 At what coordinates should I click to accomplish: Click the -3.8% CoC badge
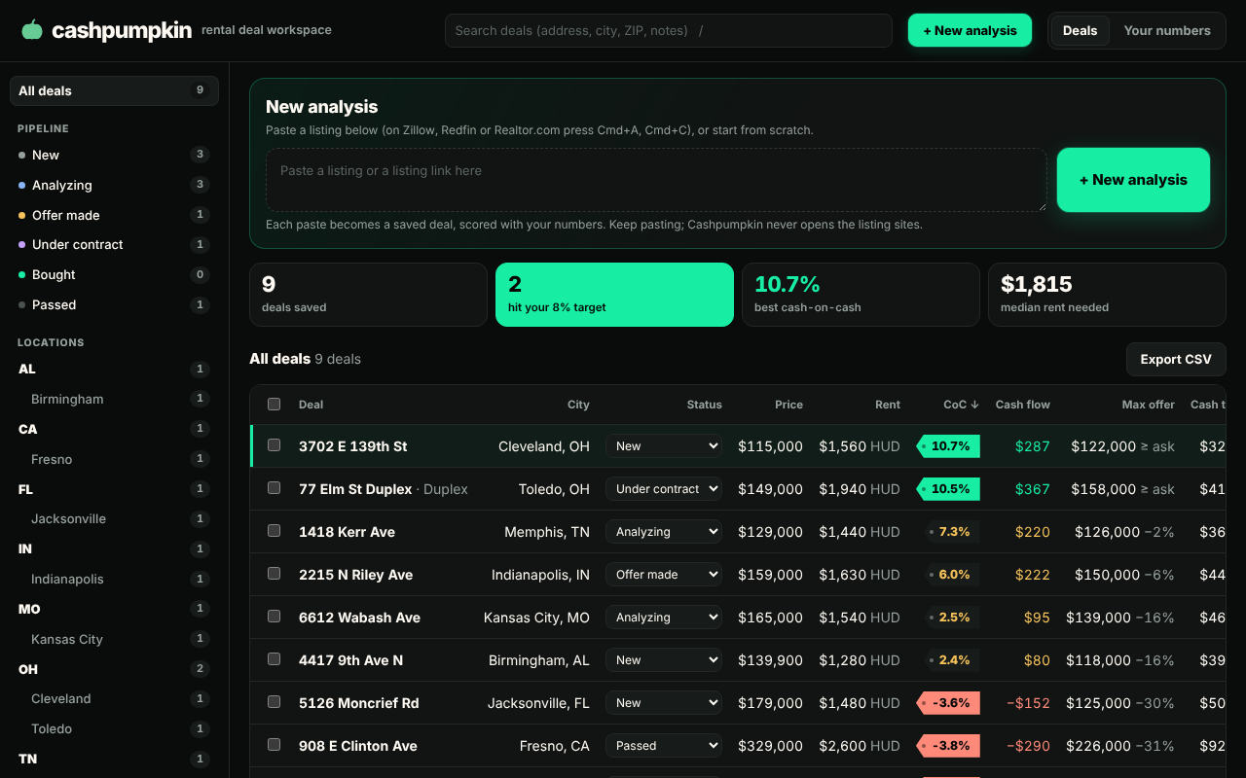coord(949,746)
